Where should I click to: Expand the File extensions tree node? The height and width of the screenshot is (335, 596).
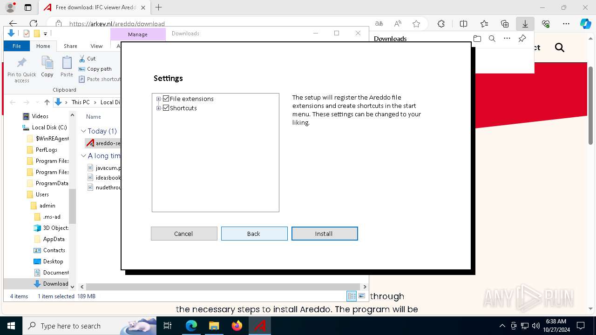159,99
